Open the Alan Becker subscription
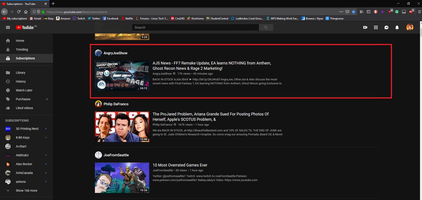This screenshot has width=422, height=200. click(26, 164)
